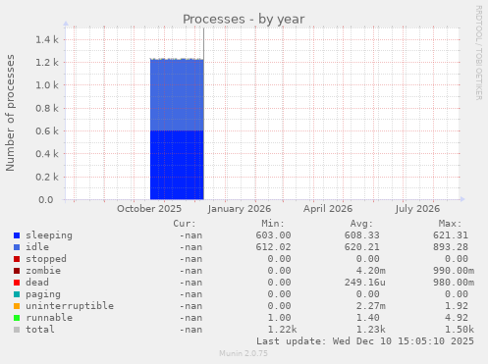Click the -nan current value for sleeping
The height and width of the screenshot is (364, 488).
[x=190, y=235]
